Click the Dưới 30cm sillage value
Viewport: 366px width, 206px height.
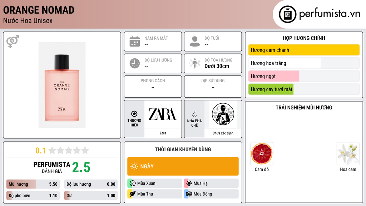coord(217,66)
